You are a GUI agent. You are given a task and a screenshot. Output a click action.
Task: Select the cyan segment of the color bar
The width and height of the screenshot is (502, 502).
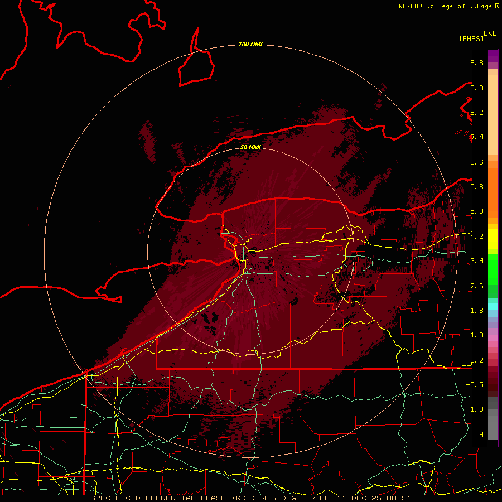point(493,306)
